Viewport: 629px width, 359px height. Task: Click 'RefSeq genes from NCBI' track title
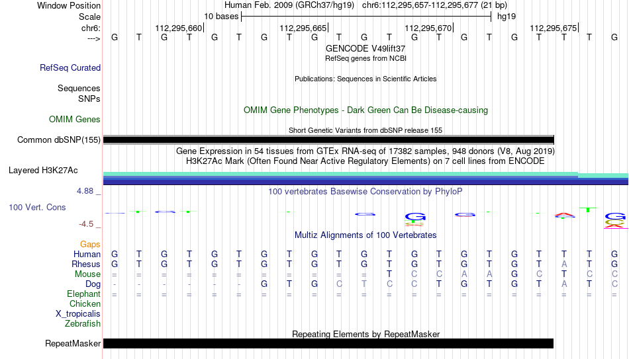(x=366, y=58)
